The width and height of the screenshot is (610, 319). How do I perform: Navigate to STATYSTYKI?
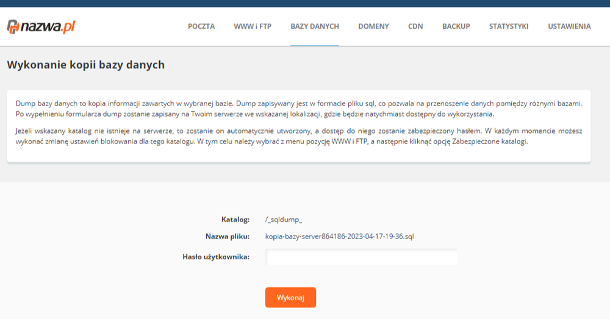pos(509,26)
